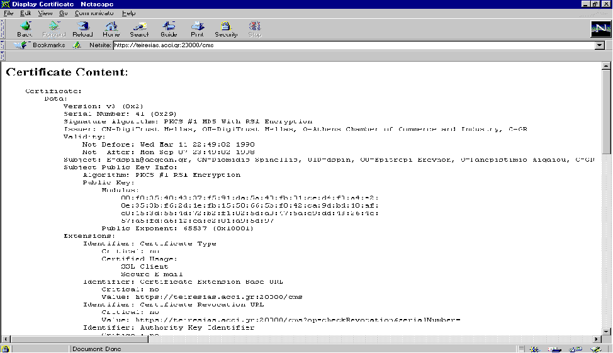The image size is (613, 353).
Task: Click the first Modulus hex row
Action: pyautogui.click(x=249, y=198)
